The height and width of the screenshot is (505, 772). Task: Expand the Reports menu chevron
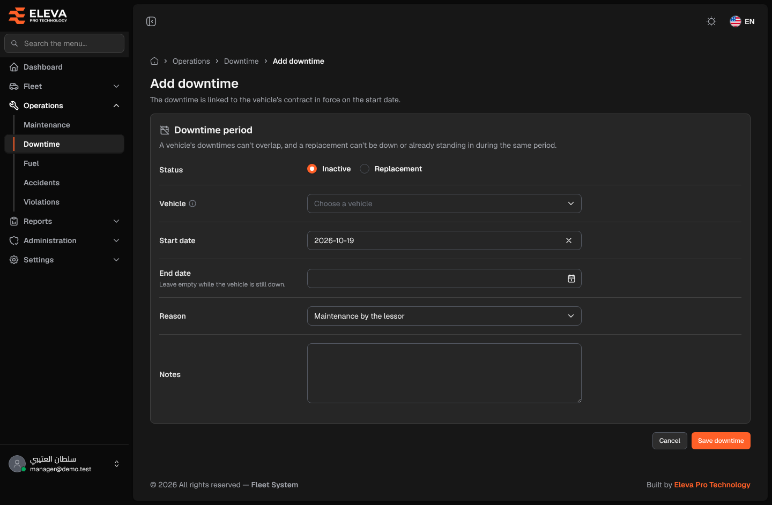click(116, 221)
